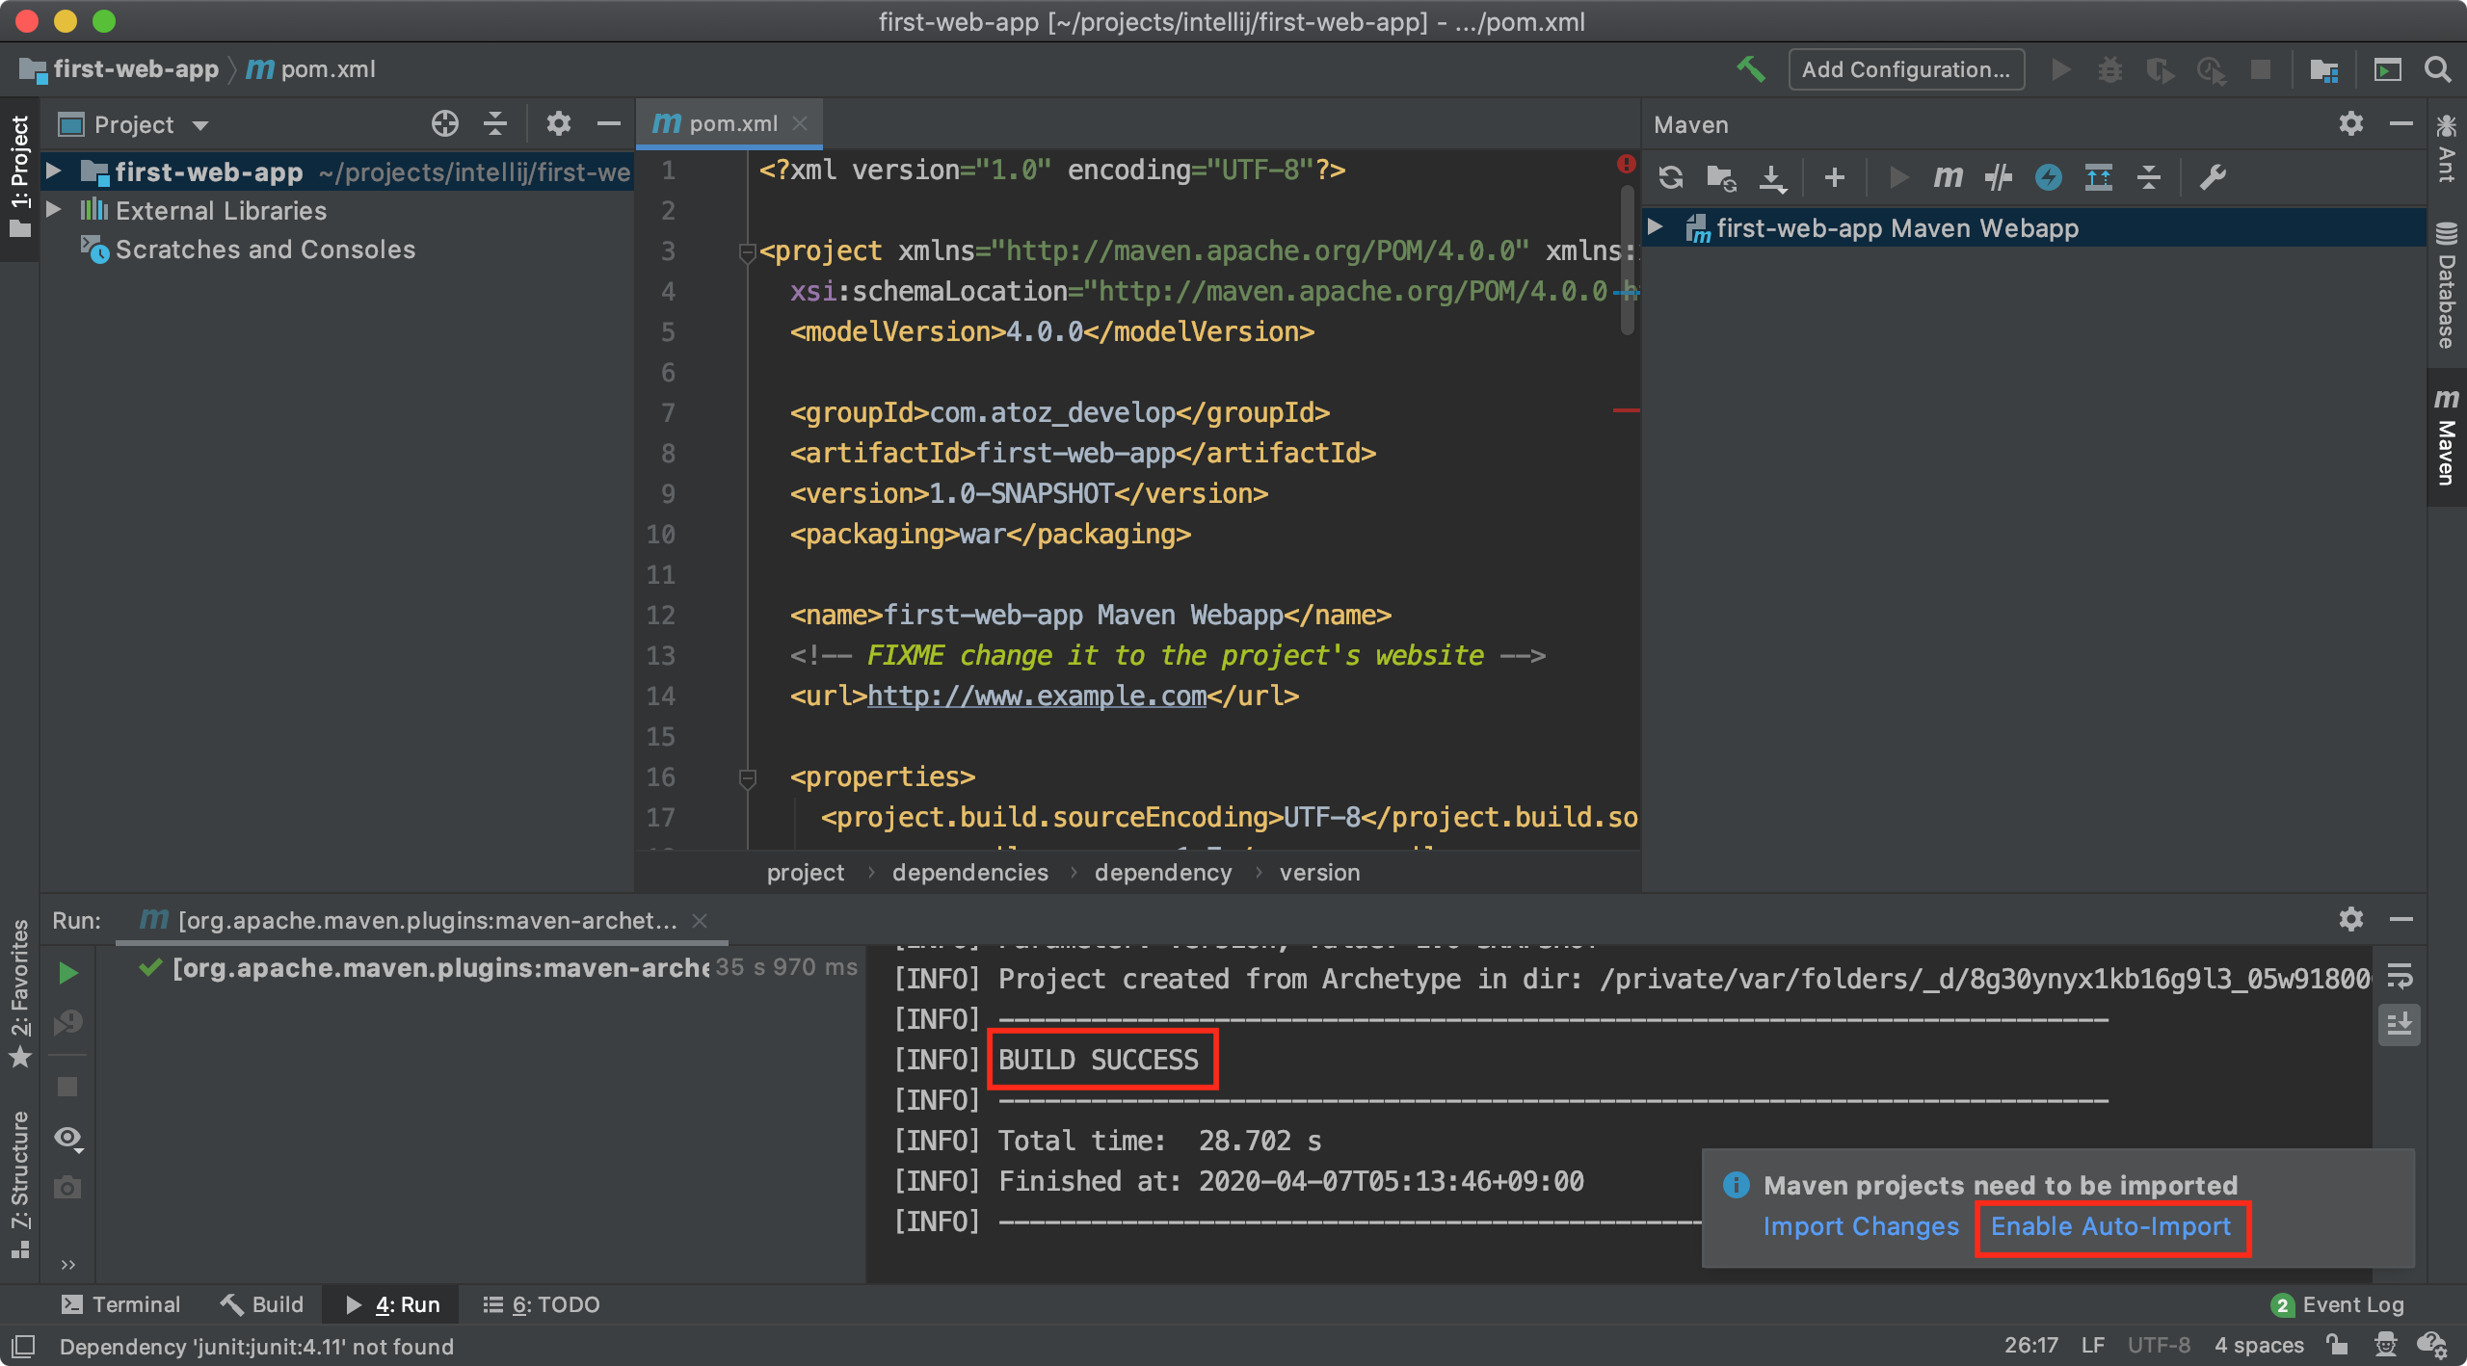Expand the first-web-app Maven Webapp node
The width and height of the screenshot is (2467, 1366).
click(1657, 227)
